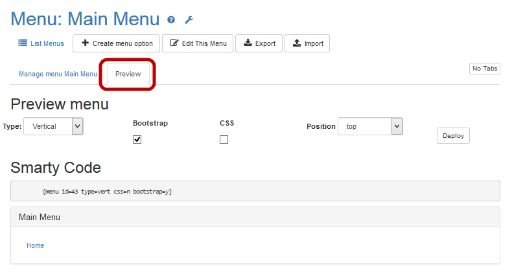This screenshot has height=268, width=512.
Task: Uncheck the Bootstrap checkbox
Action: [137, 139]
